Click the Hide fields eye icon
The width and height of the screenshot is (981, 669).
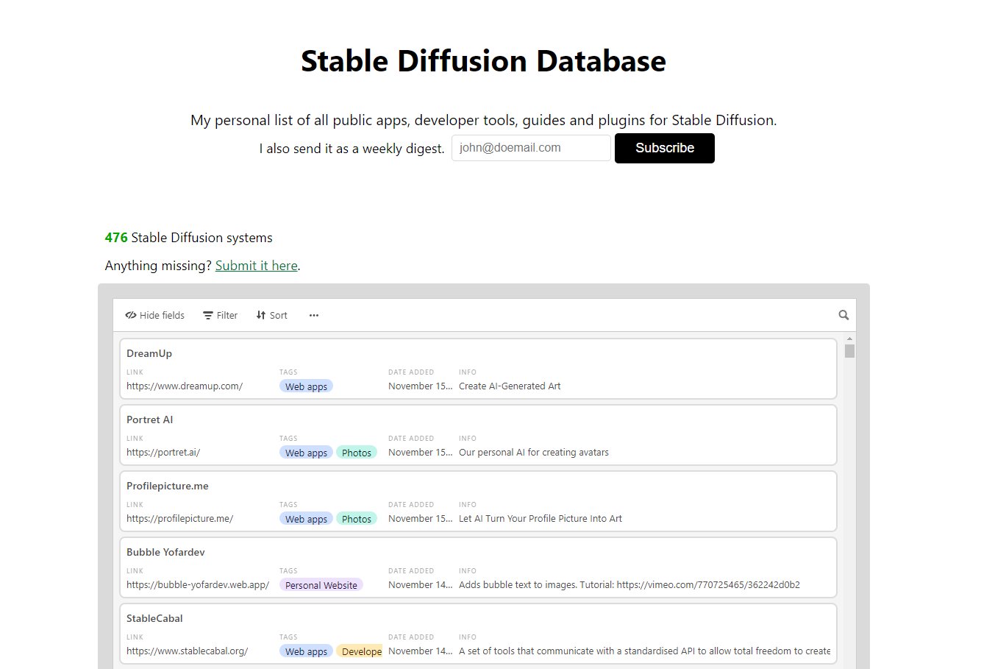click(131, 315)
